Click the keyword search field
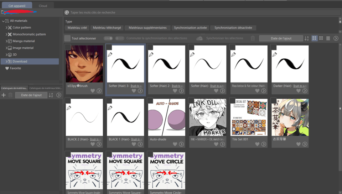The image size is (342, 194). 202,13
